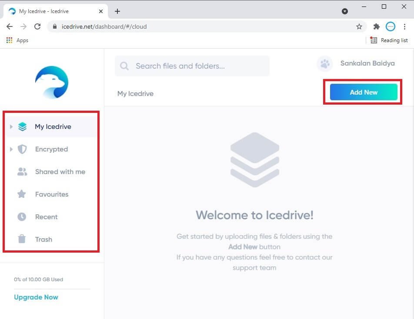
Task: Click the Encrypted shield icon
Action: tap(22, 149)
